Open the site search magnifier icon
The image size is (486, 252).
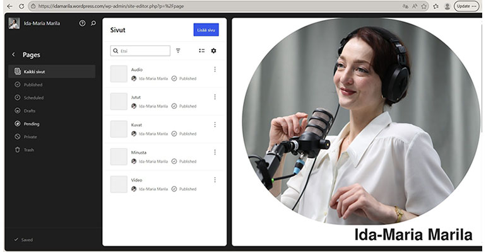(93, 23)
